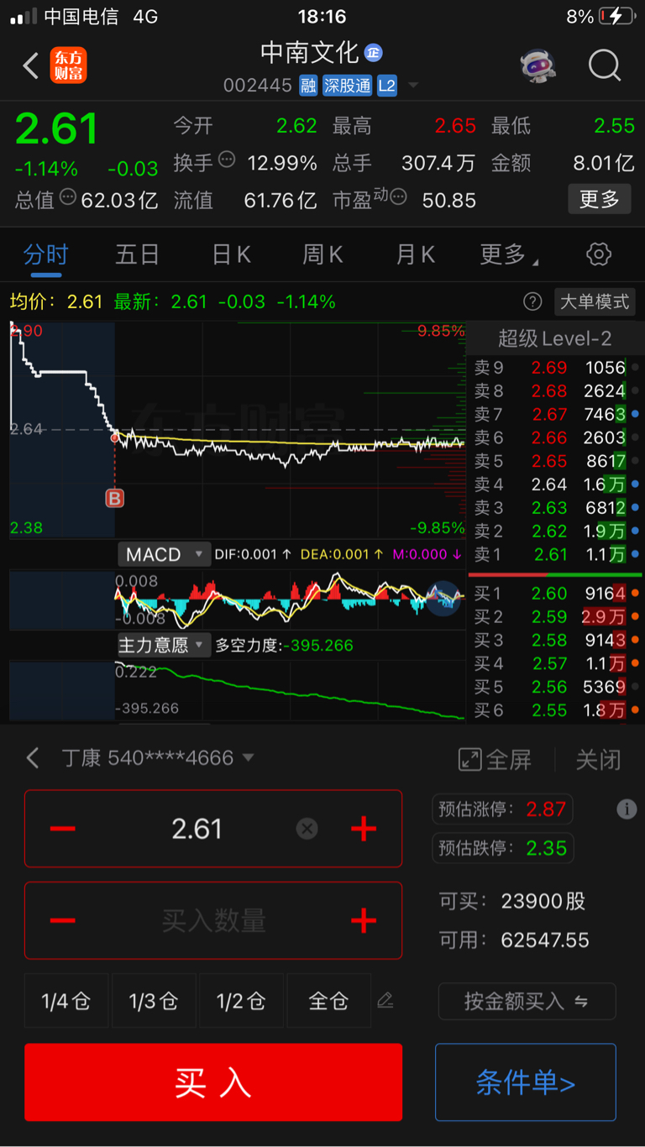645x1147 pixels.
Task: Decrease price with minus button
Action: click(63, 829)
